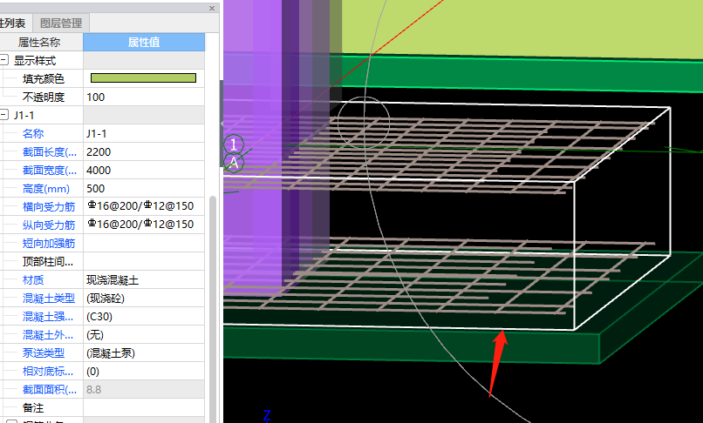Open the 填充颜色 green color swatch
703x423 pixels.
point(143,78)
